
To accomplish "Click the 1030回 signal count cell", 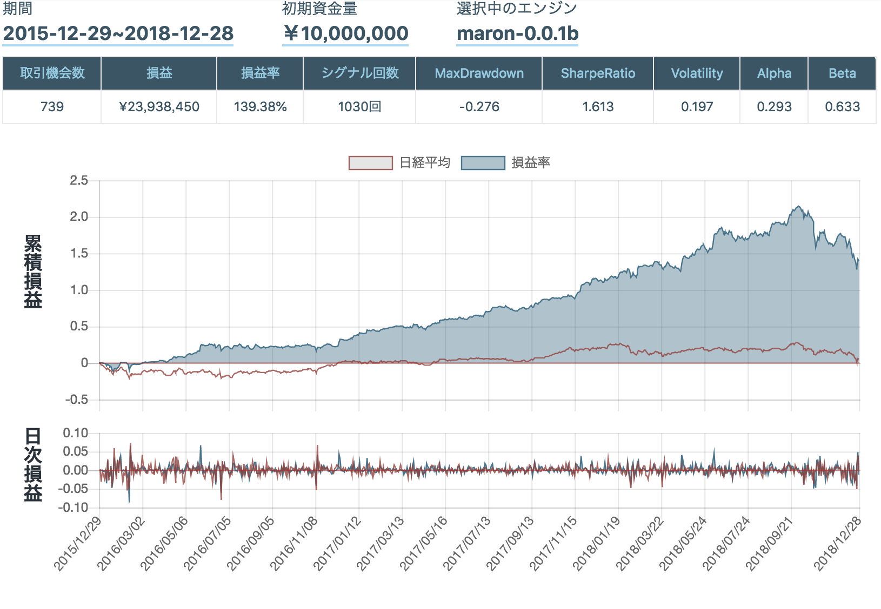I will 359,107.
